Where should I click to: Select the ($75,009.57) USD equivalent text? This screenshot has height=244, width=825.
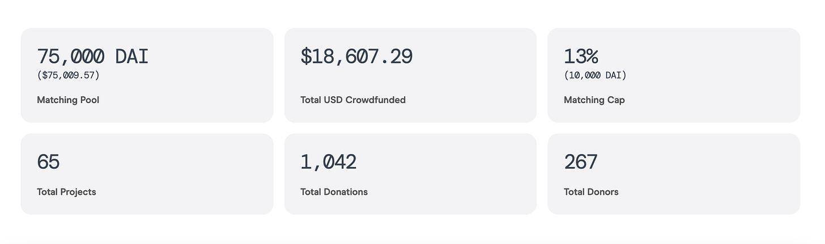[68, 75]
